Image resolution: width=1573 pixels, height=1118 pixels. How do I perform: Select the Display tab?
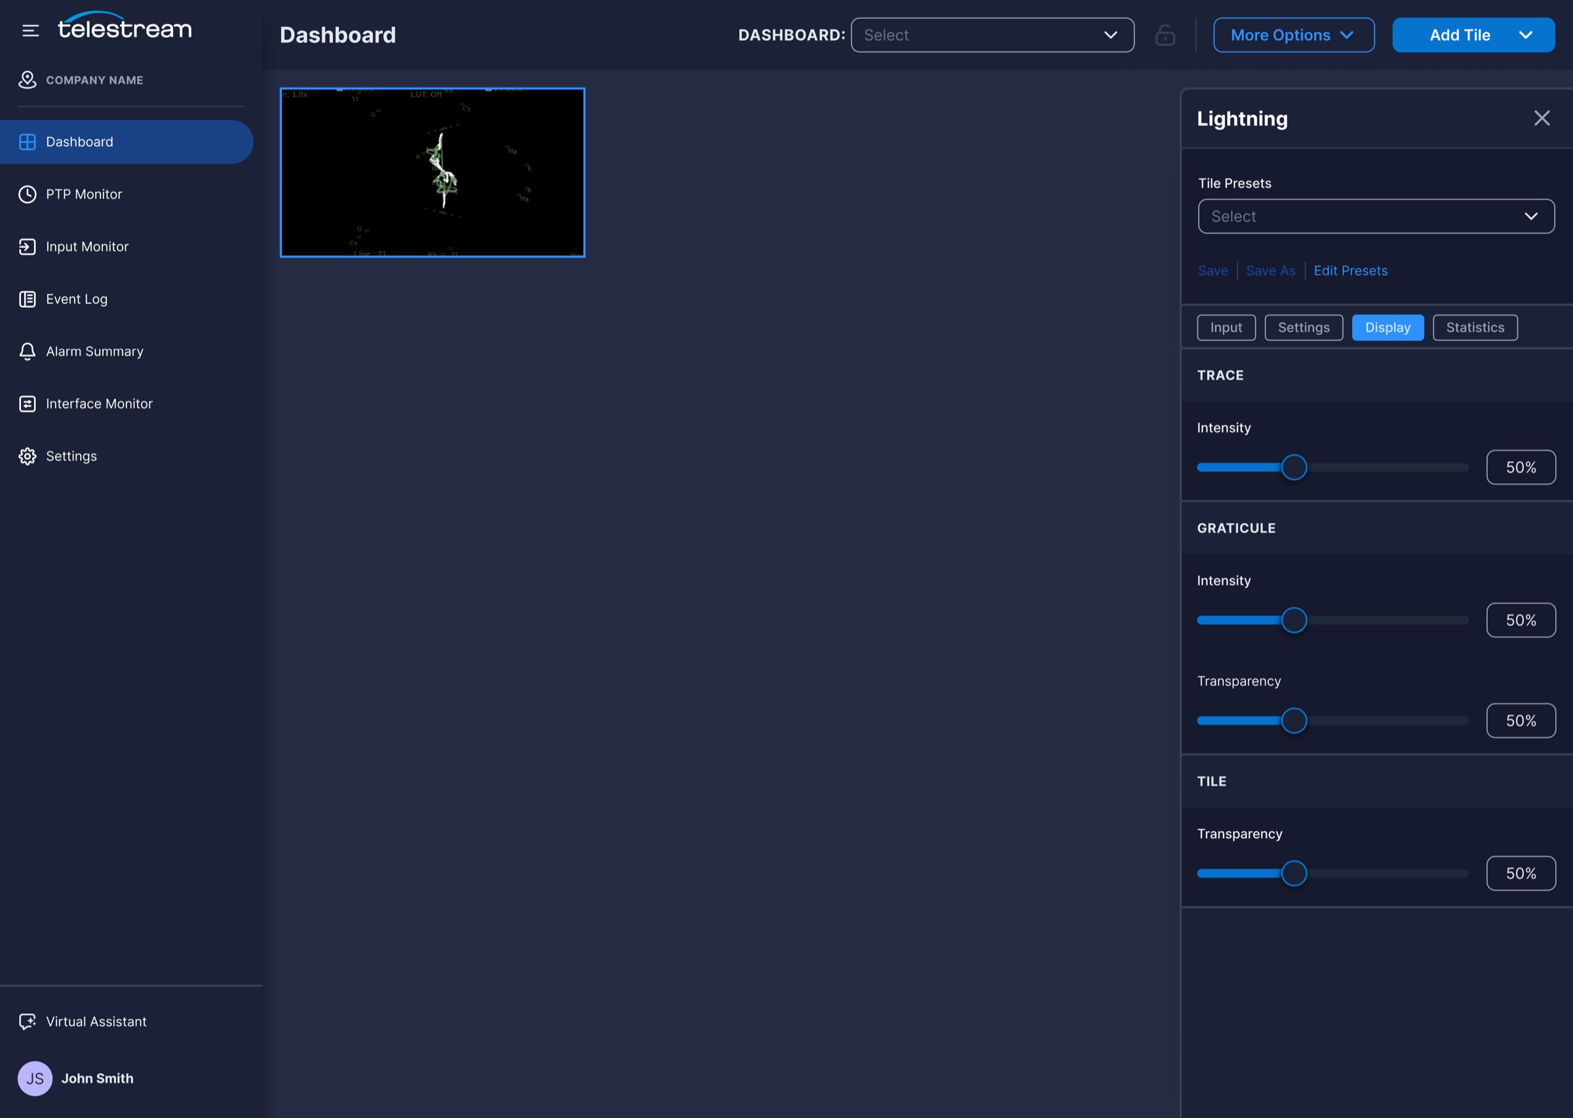(x=1387, y=328)
